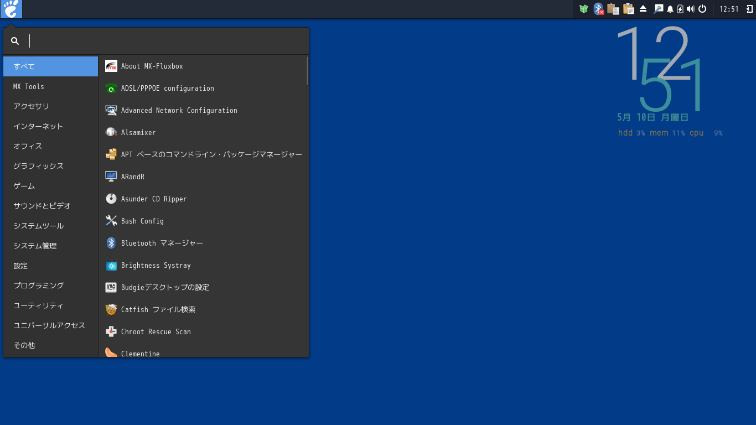The image size is (756, 425).
Task: Open the orange clipboard tray icon
Action: coord(628,9)
